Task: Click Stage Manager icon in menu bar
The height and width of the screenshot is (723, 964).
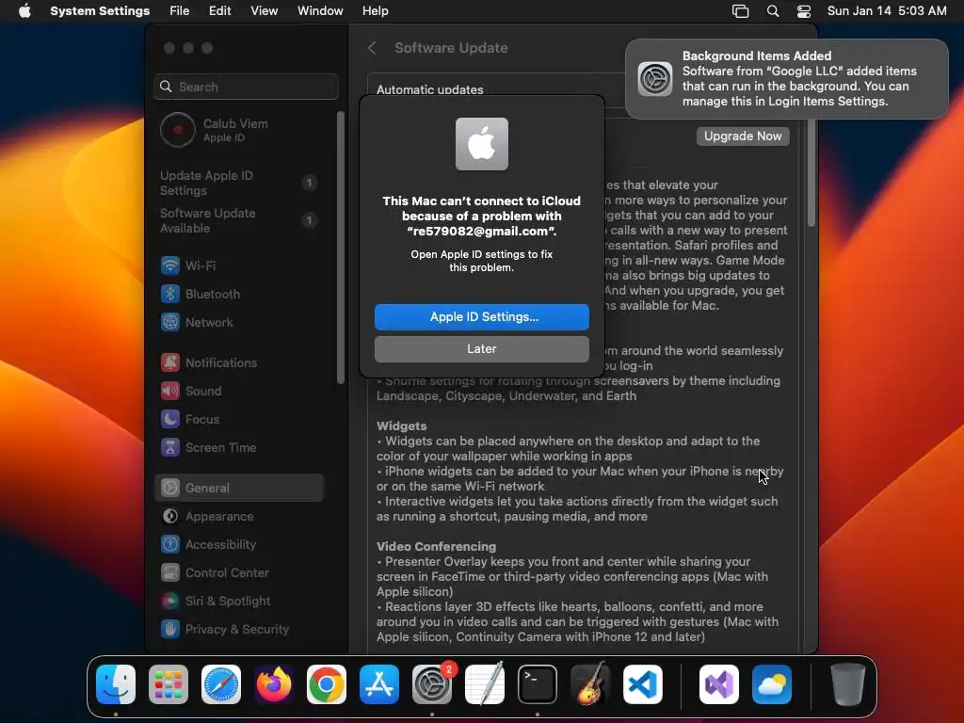Action: click(740, 11)
